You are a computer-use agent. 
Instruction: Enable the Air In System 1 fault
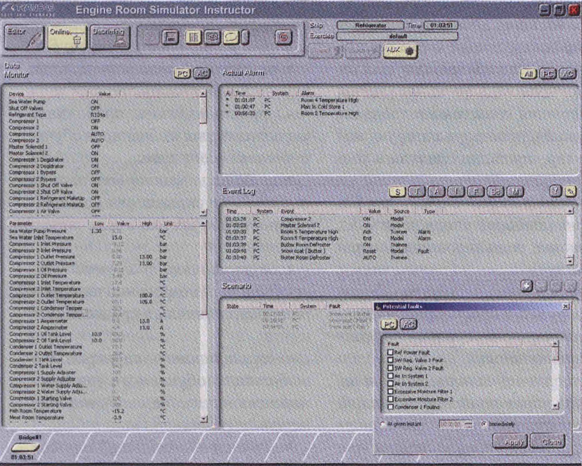pyautogui.click(x=390, y=376)
